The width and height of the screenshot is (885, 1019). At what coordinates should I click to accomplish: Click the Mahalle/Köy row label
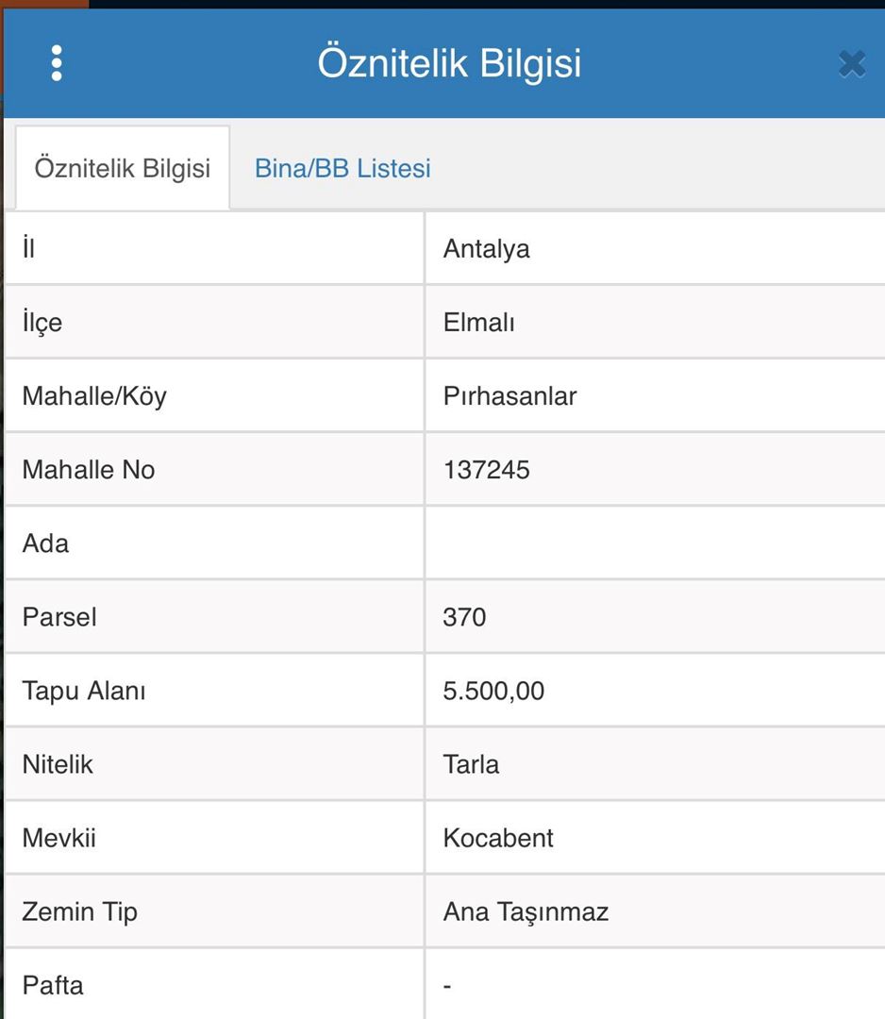click(x=94, y=396)
